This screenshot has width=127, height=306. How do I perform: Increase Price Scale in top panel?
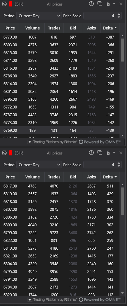[x=119, y=14]
